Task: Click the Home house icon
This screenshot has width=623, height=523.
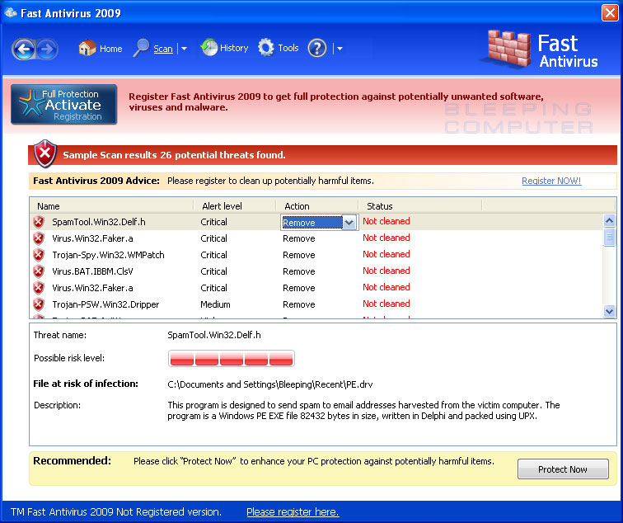Action: [87, 48]
